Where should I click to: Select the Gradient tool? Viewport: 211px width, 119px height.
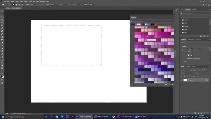[2, 46]
